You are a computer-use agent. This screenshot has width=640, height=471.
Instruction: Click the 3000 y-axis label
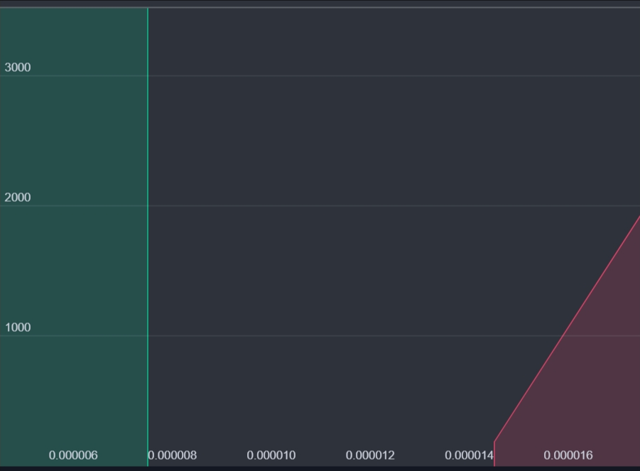(x=18, y=67)
